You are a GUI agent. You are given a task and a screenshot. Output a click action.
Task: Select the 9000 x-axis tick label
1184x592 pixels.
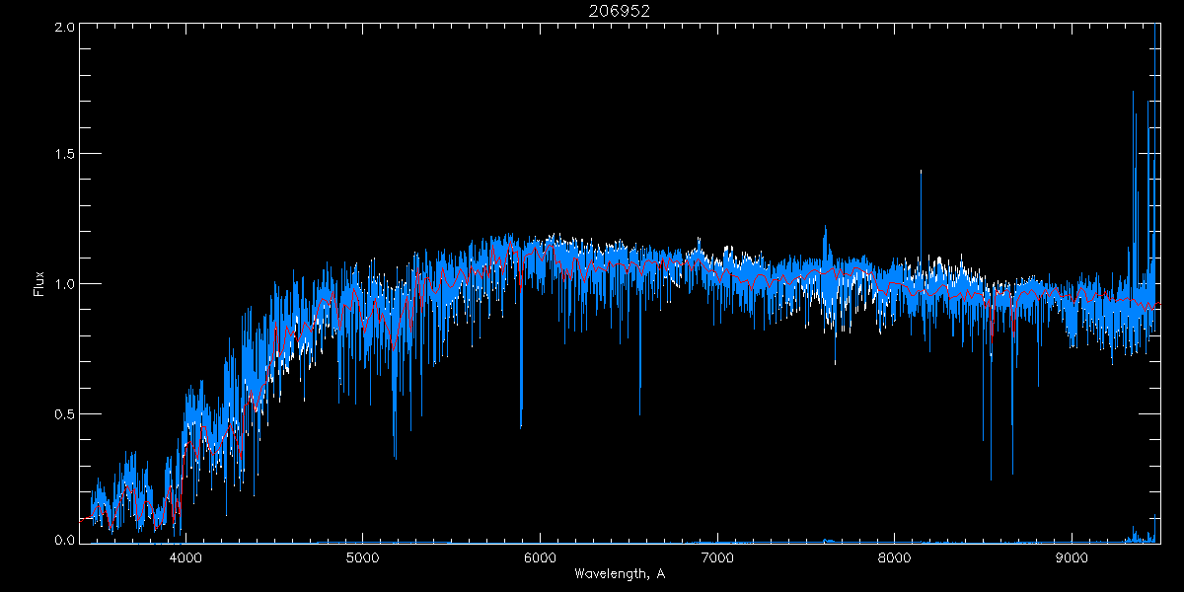click(x=1072, y=556)
